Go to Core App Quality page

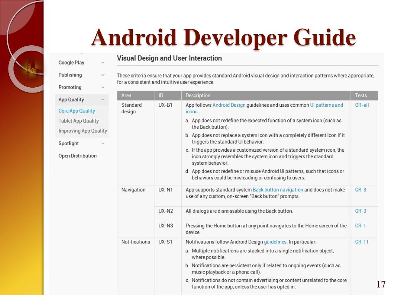[77, 111]
